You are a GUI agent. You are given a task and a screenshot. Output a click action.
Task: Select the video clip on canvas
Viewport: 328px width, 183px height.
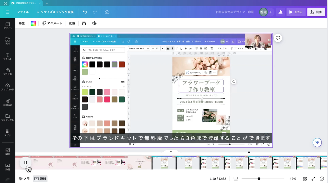click(x=171, y=90)
